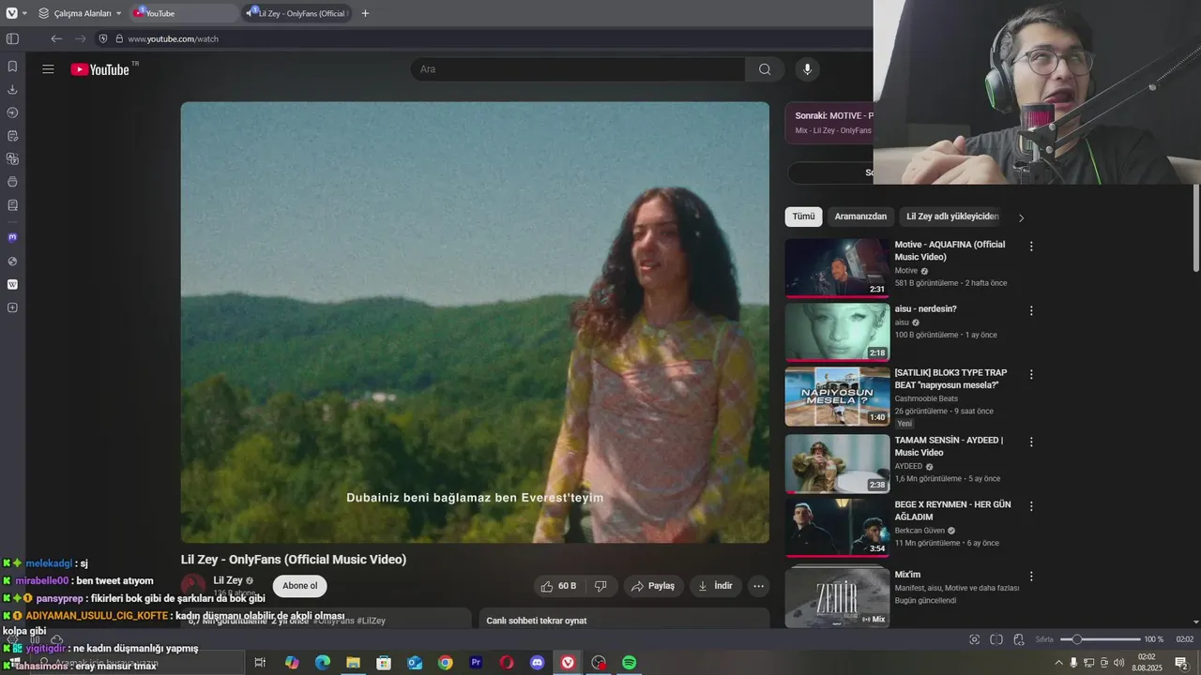1201x675 pixels.
Task: Click the Paylaş share button
Action: pos(653,586)
